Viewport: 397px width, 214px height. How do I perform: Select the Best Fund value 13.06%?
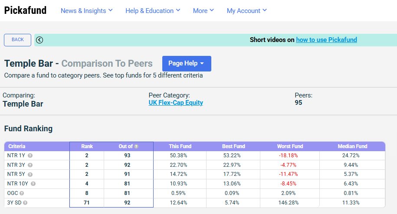tap(232, 184)
